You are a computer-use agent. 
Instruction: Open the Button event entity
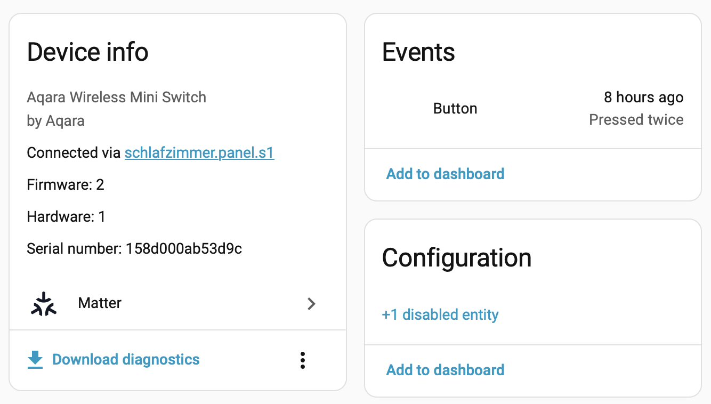(455, 109)
